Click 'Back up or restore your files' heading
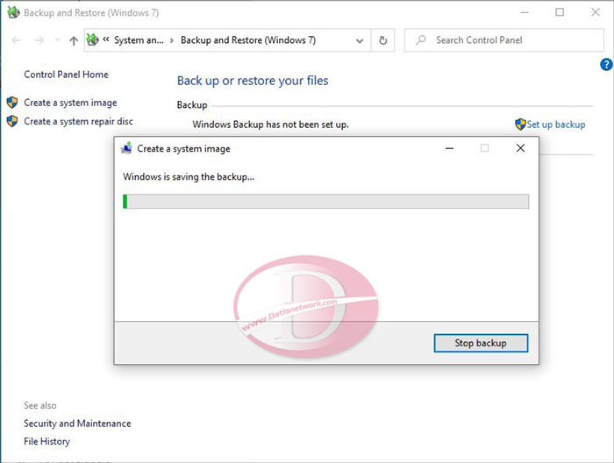 (x=253, y=81)
